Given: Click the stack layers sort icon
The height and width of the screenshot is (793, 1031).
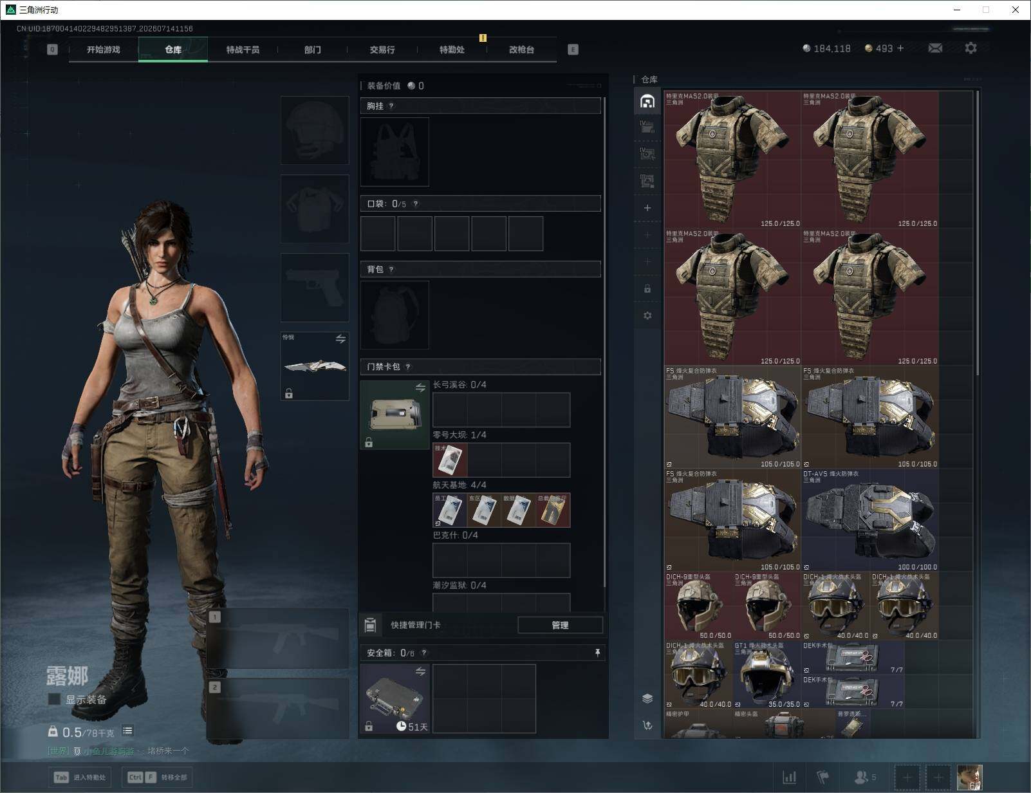Looking at the screenshot, I should pyautogui.click(x=647, y=698).
